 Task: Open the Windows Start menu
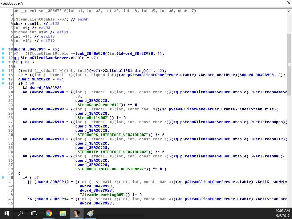[x=7, y=213]
